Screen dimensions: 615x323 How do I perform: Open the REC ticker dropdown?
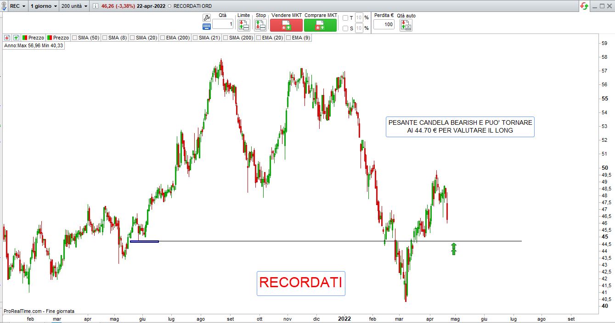[x=17, y=6]
